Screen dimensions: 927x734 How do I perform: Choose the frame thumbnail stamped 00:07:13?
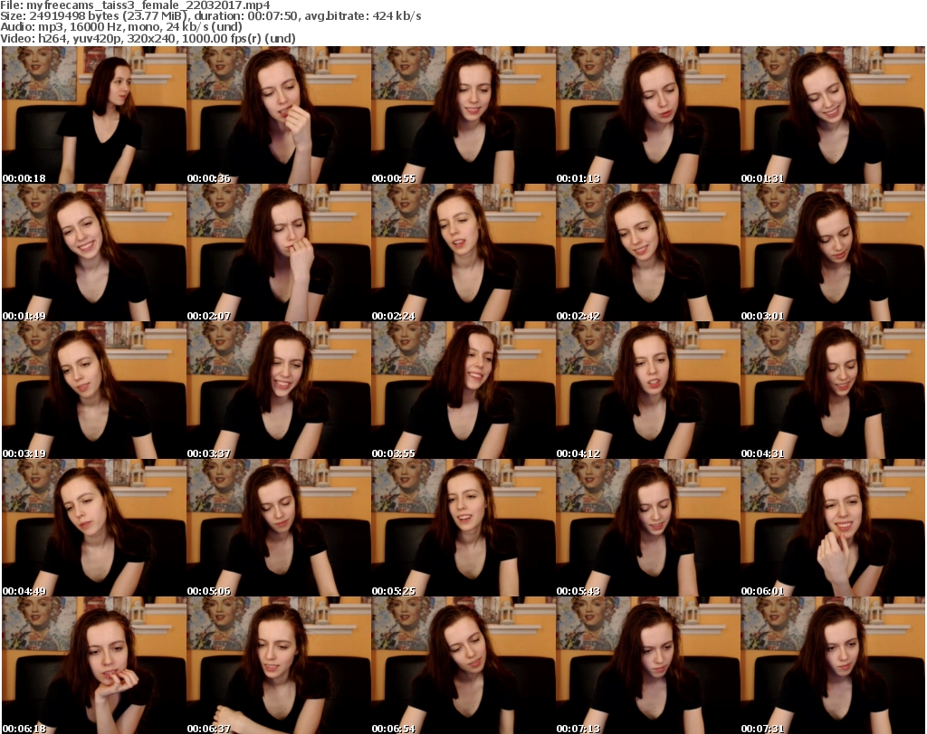(x=648, y=665)
